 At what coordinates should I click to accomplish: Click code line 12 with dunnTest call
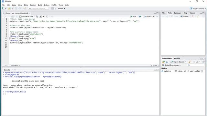tap(46, 43)
